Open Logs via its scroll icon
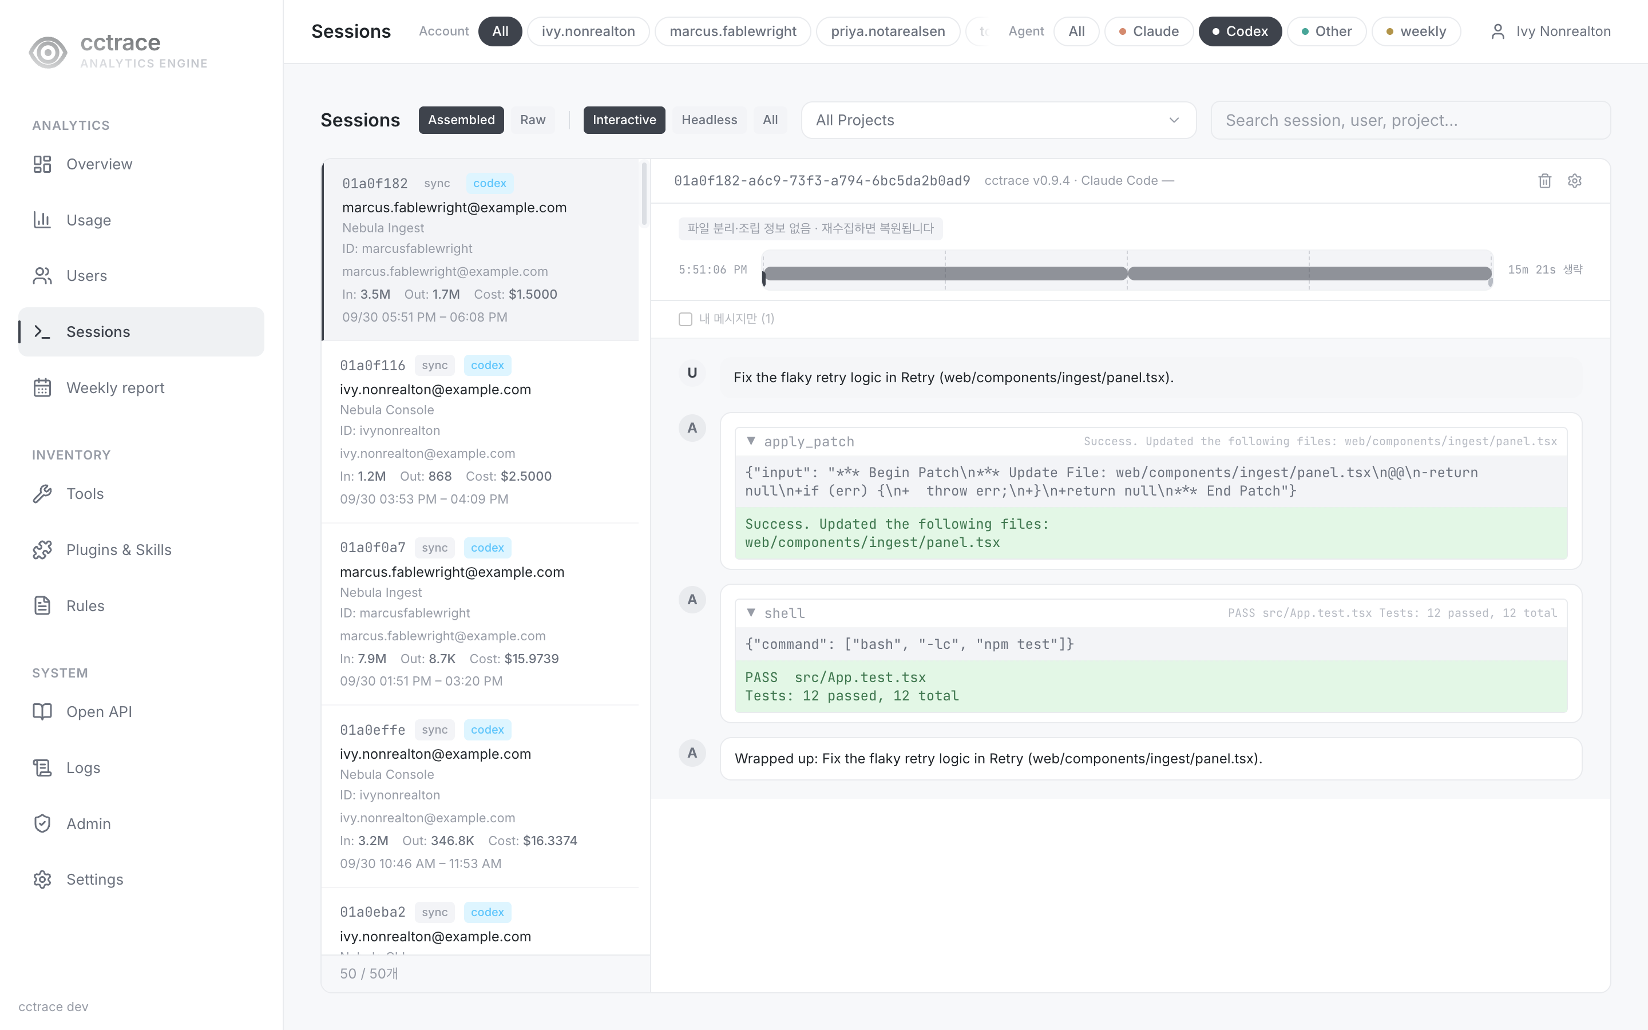Image resolution: width=1648 pixels, height=1030 pixels. 42,768
